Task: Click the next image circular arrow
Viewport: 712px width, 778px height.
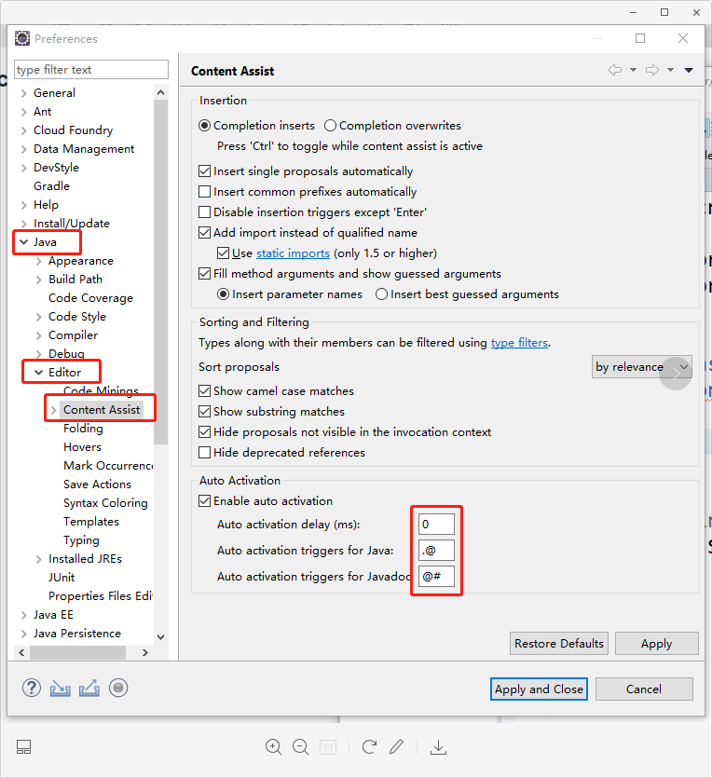Action: click(676, 373)
